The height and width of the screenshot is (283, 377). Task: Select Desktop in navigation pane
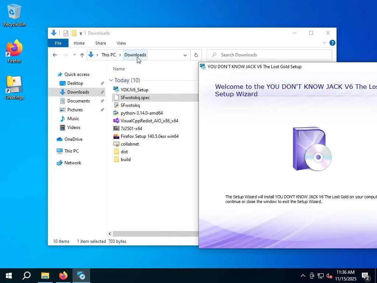pos(75,83)
